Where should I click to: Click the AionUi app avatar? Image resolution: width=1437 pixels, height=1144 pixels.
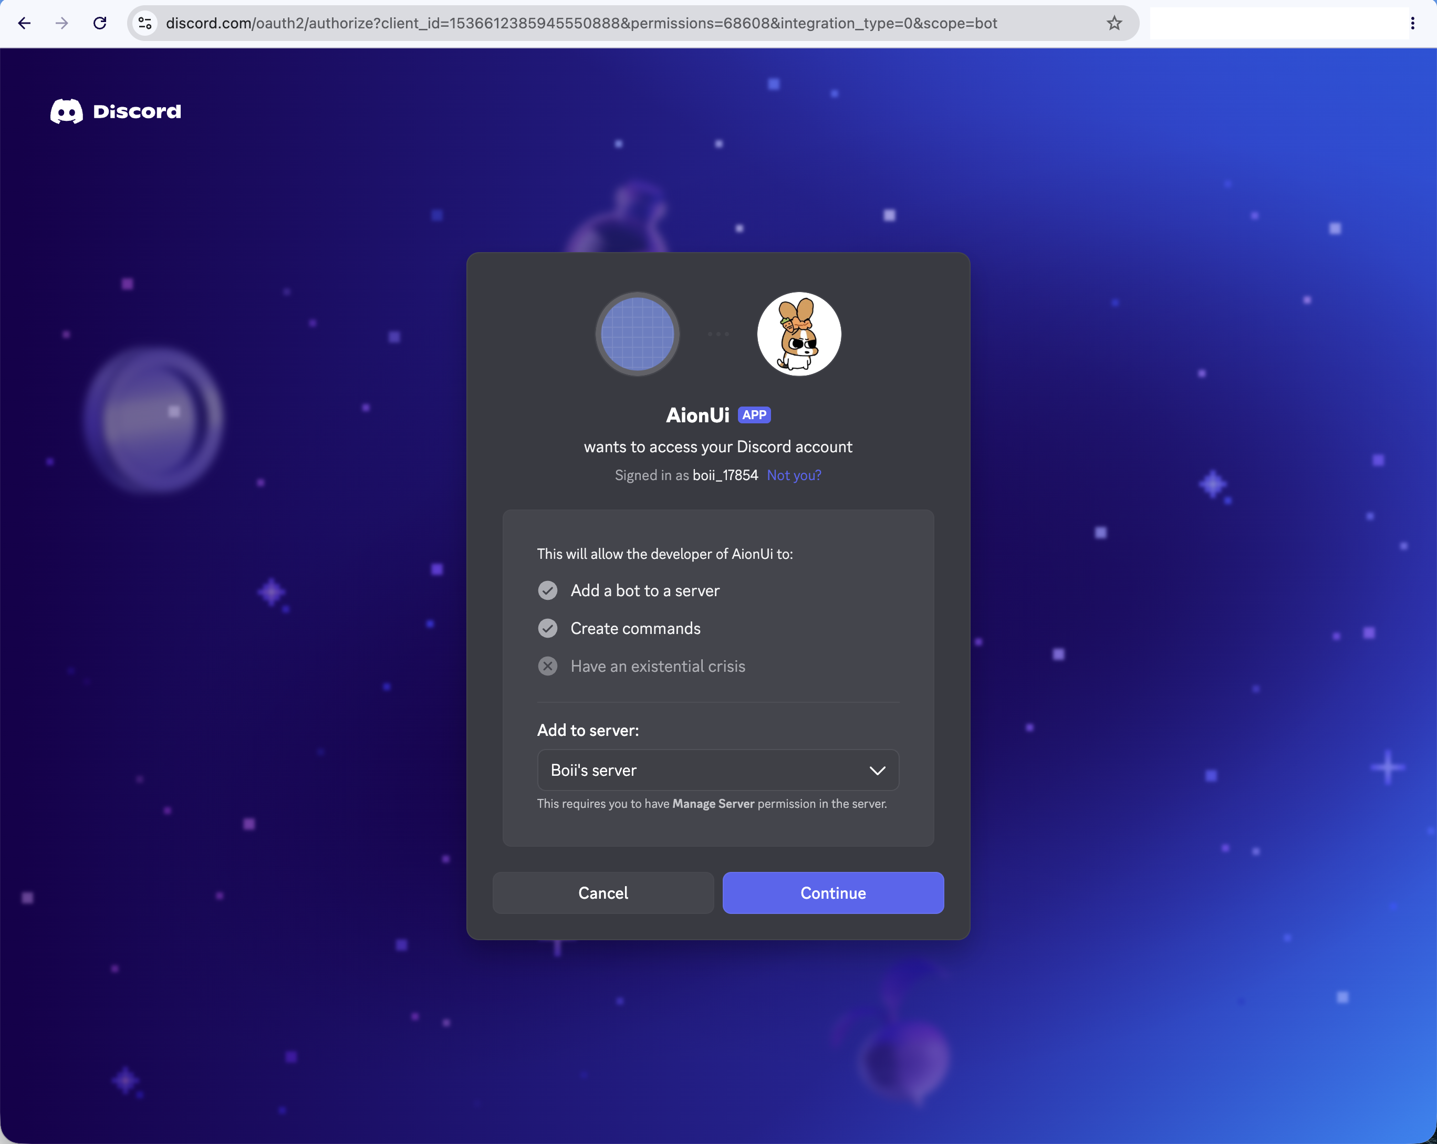click(x=637, y=334)
